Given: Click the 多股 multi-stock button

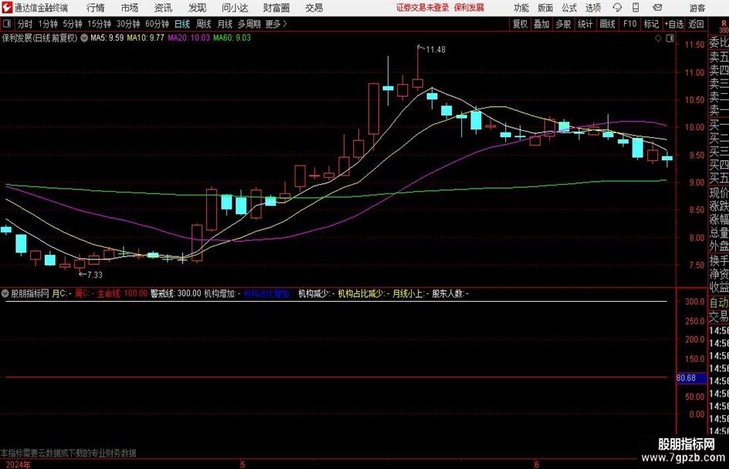Looking at the screenshot, I should click(x=563, y=24).
